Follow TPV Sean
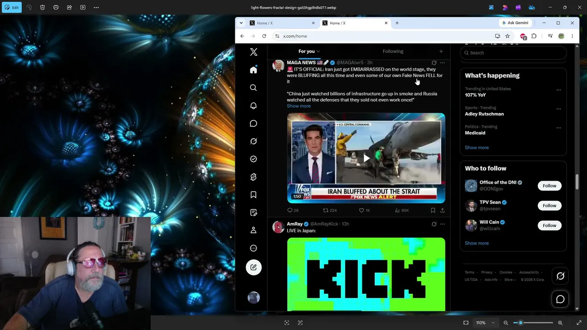The image size is (587, 330). click(549, 205)
